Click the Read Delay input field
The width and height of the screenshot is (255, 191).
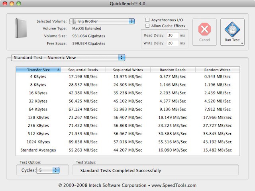[x=173, y=35]
